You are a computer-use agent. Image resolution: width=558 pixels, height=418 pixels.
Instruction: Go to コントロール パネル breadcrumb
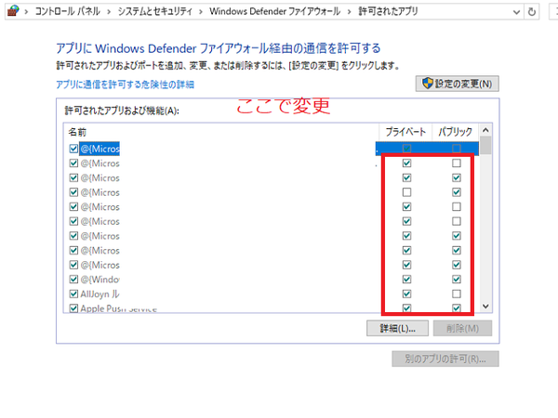tap(68, 11)
